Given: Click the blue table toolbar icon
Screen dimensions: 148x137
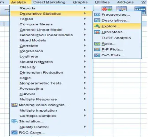Looking at the screenshot, I should pyautogui.click(x=140, y=10).
